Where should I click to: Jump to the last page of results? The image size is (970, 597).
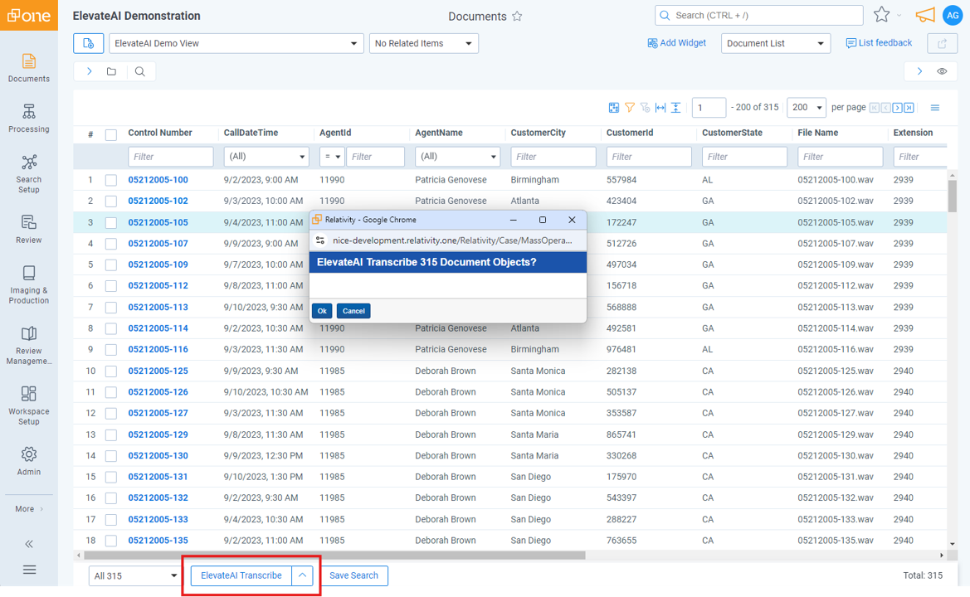pyautogui.click(x=909, y=108)
